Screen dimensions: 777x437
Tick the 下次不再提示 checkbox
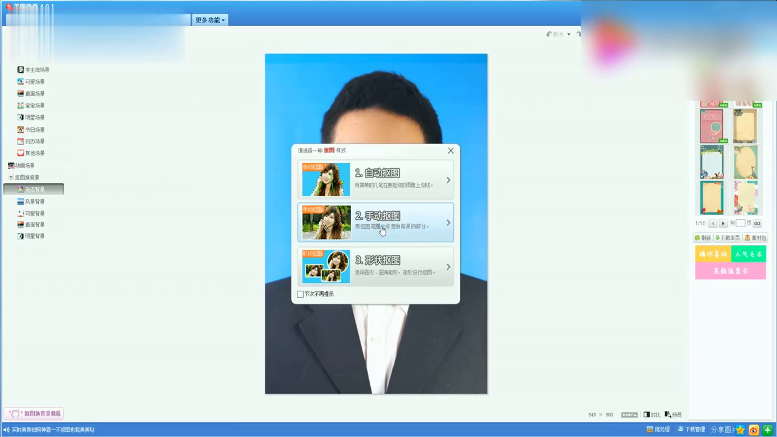(300, 294)
